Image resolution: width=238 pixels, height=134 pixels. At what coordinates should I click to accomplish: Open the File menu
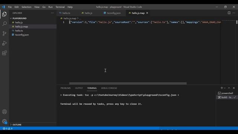click(x=10, y=7)
